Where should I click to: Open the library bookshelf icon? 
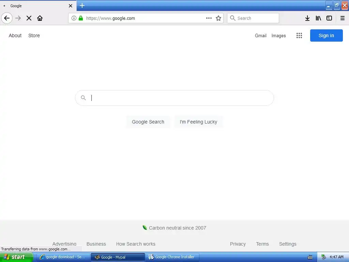point(318,18)
